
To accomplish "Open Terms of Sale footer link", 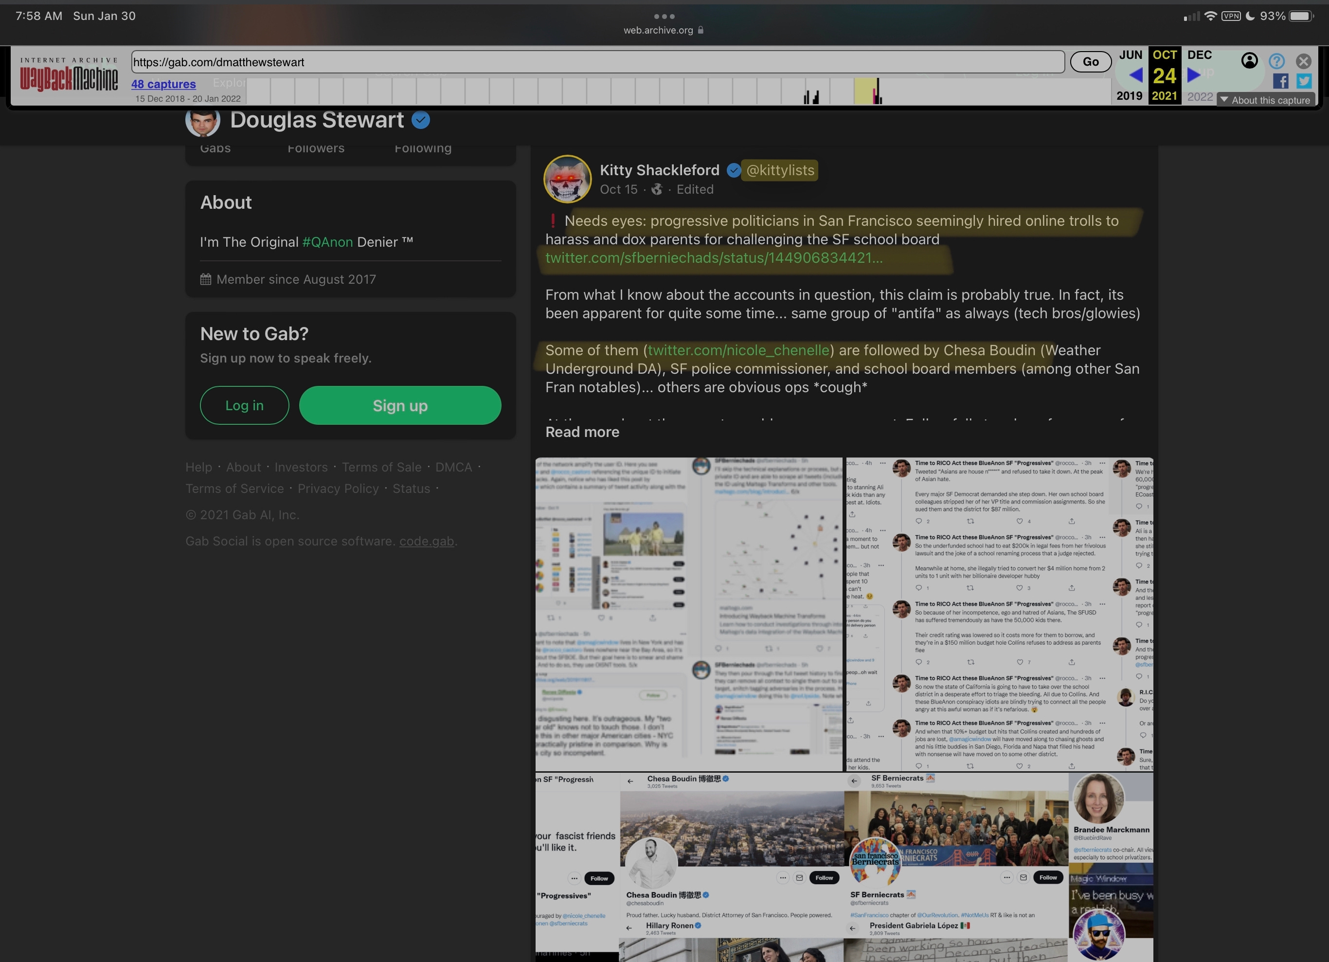I will (x=381, y=467).
